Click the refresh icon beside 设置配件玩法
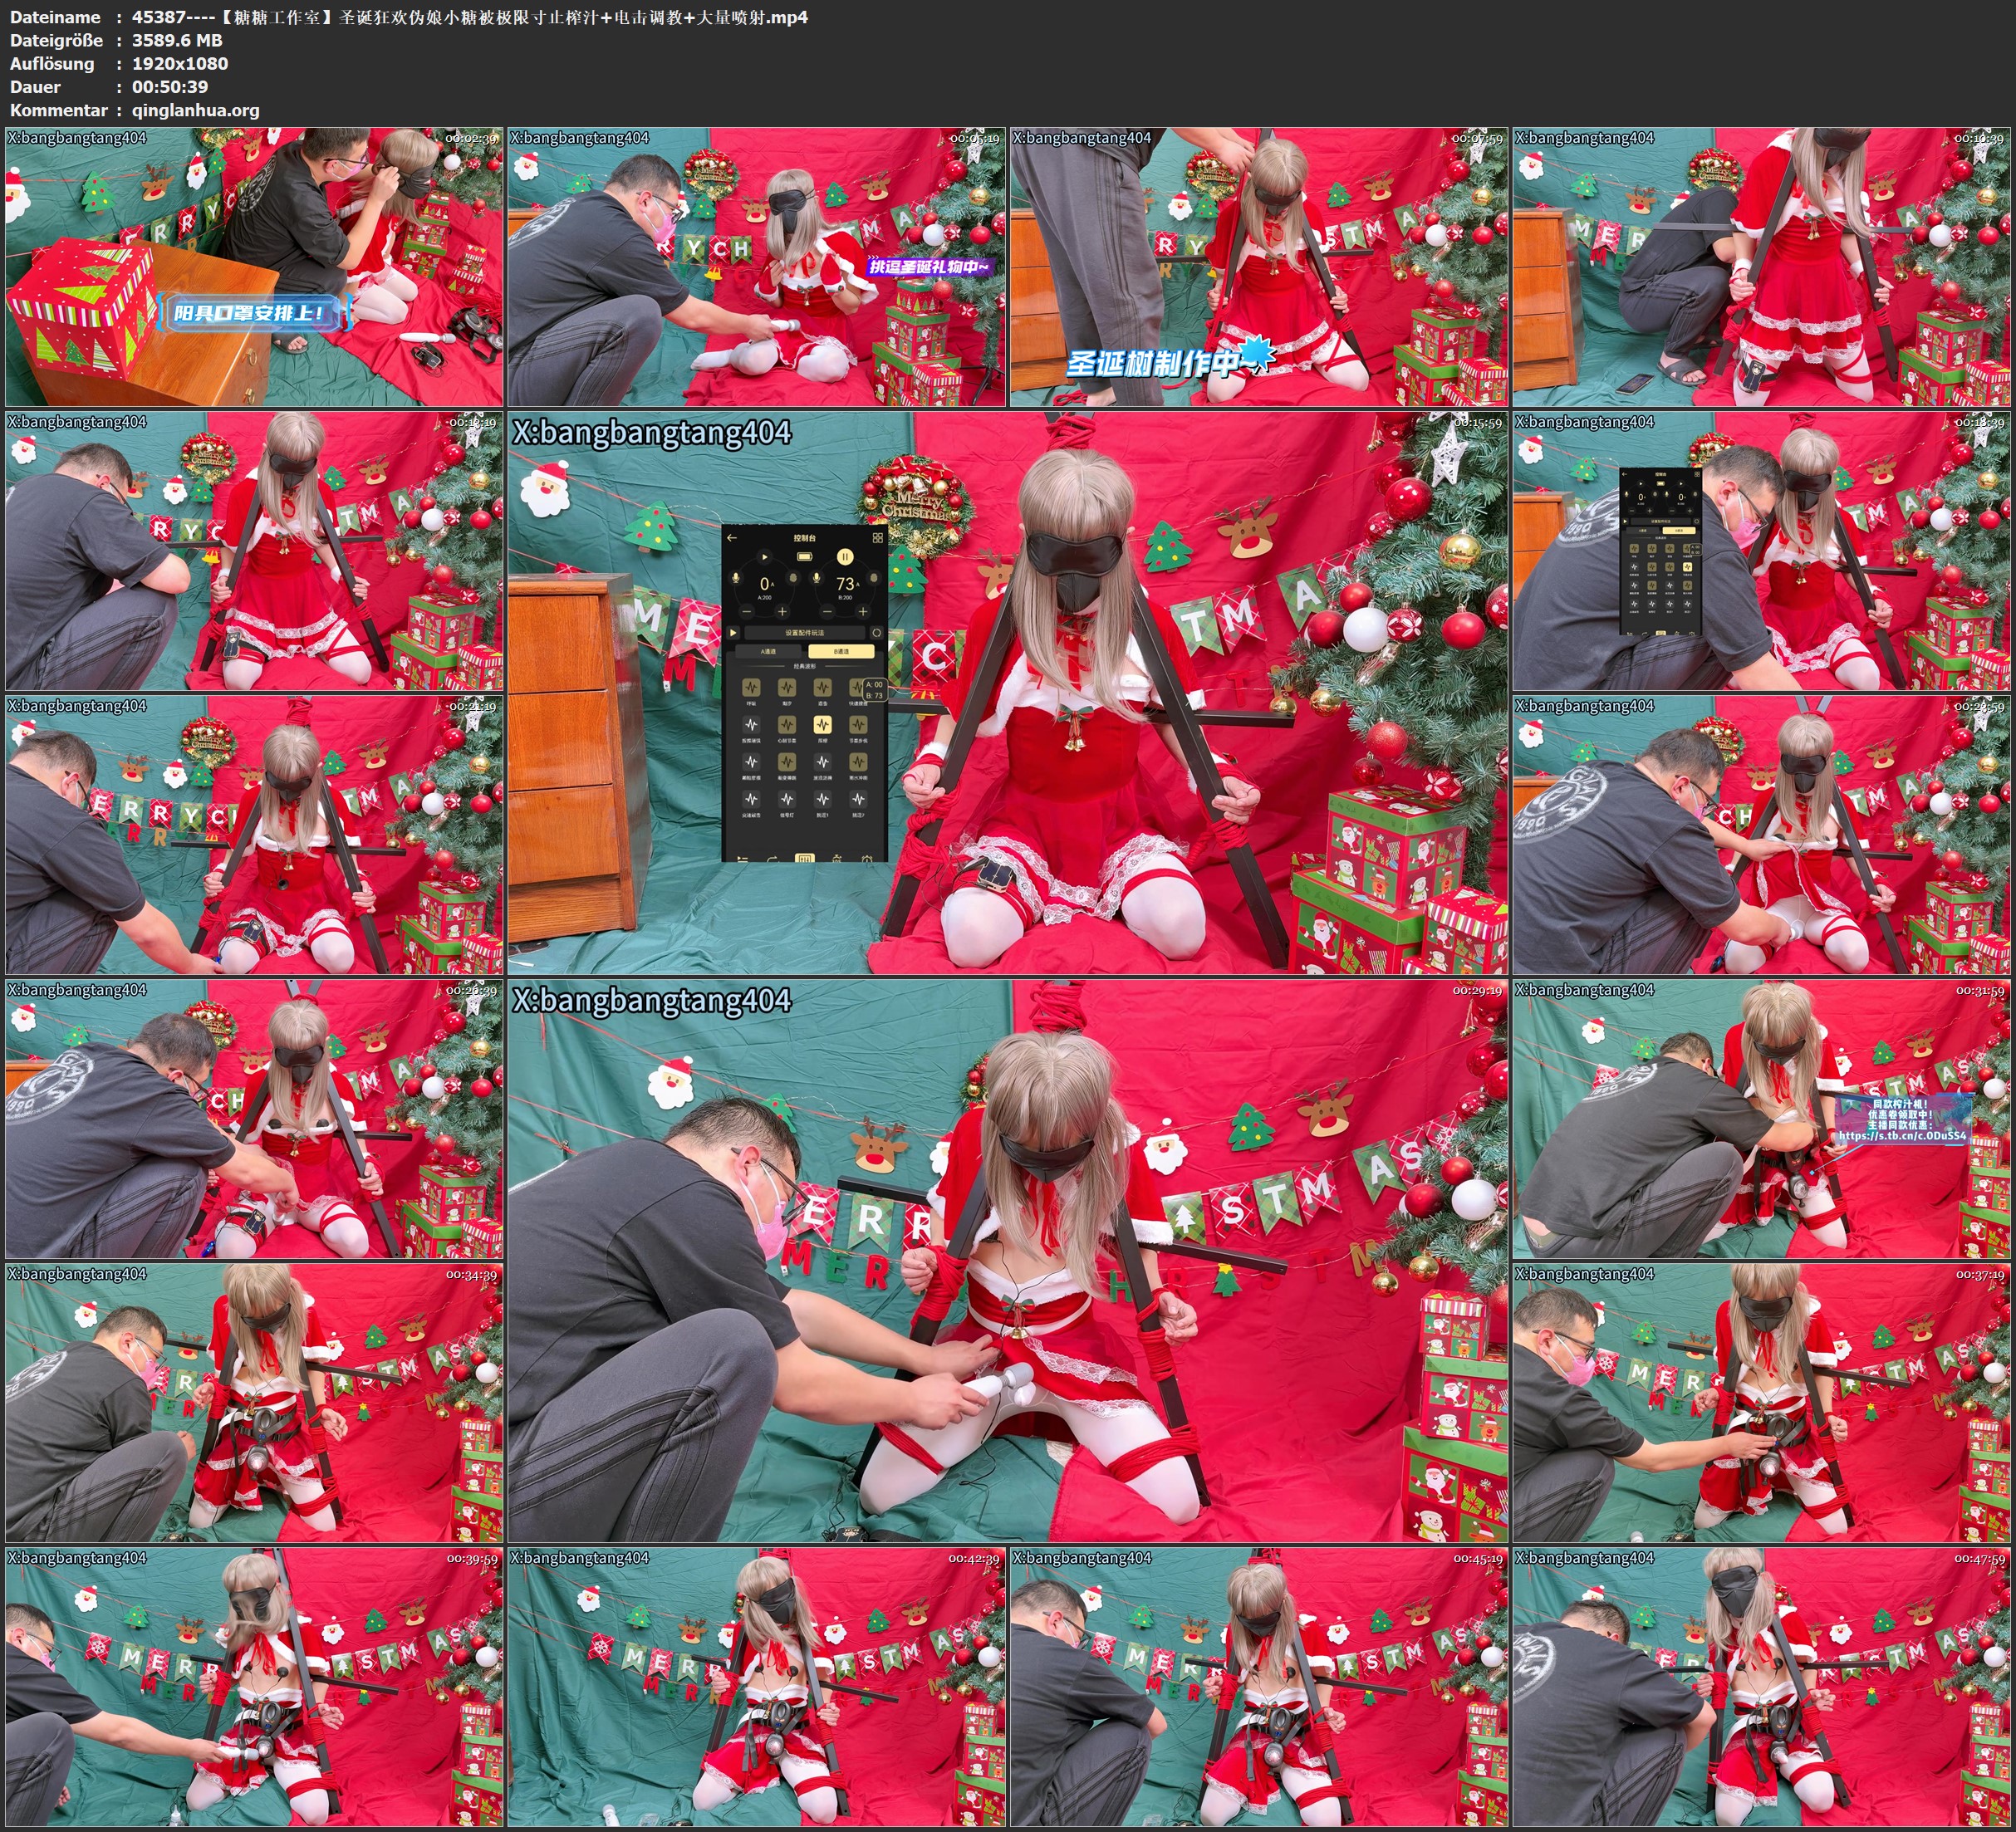This screenshot has height=1832, width=2016. tap(877, 633)
